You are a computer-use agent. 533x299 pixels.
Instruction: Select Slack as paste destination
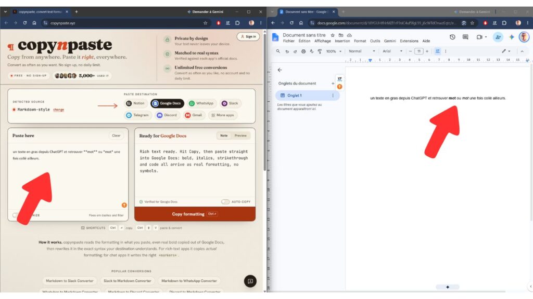[231, 103]
